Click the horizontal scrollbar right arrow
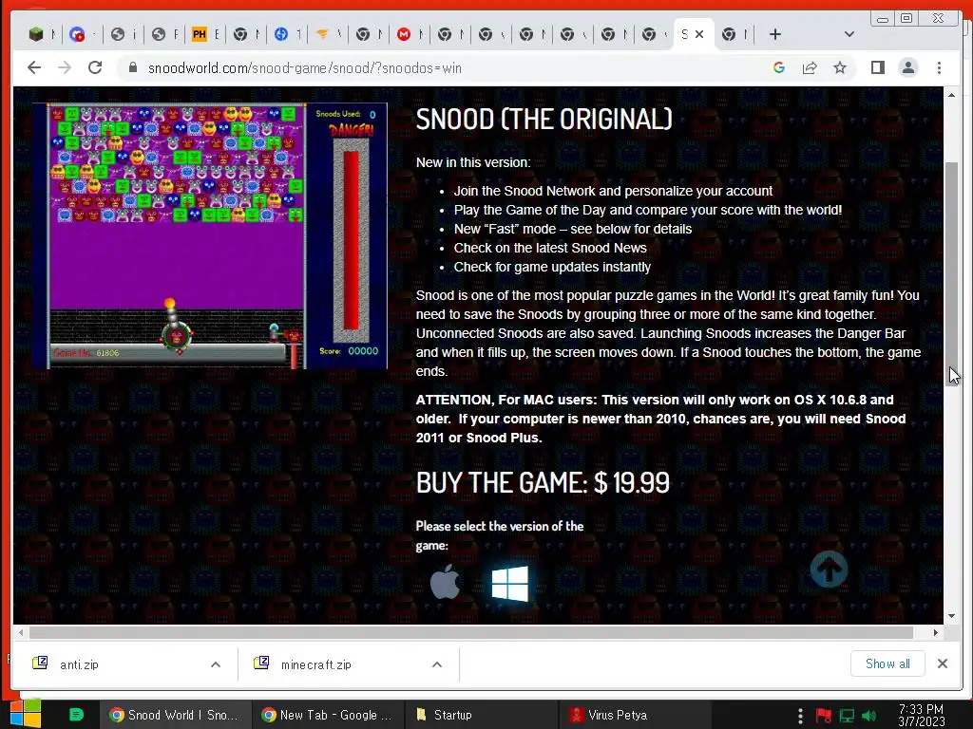Screen dimensions: 973x729 pyautogui.click(x=935, y=632)
